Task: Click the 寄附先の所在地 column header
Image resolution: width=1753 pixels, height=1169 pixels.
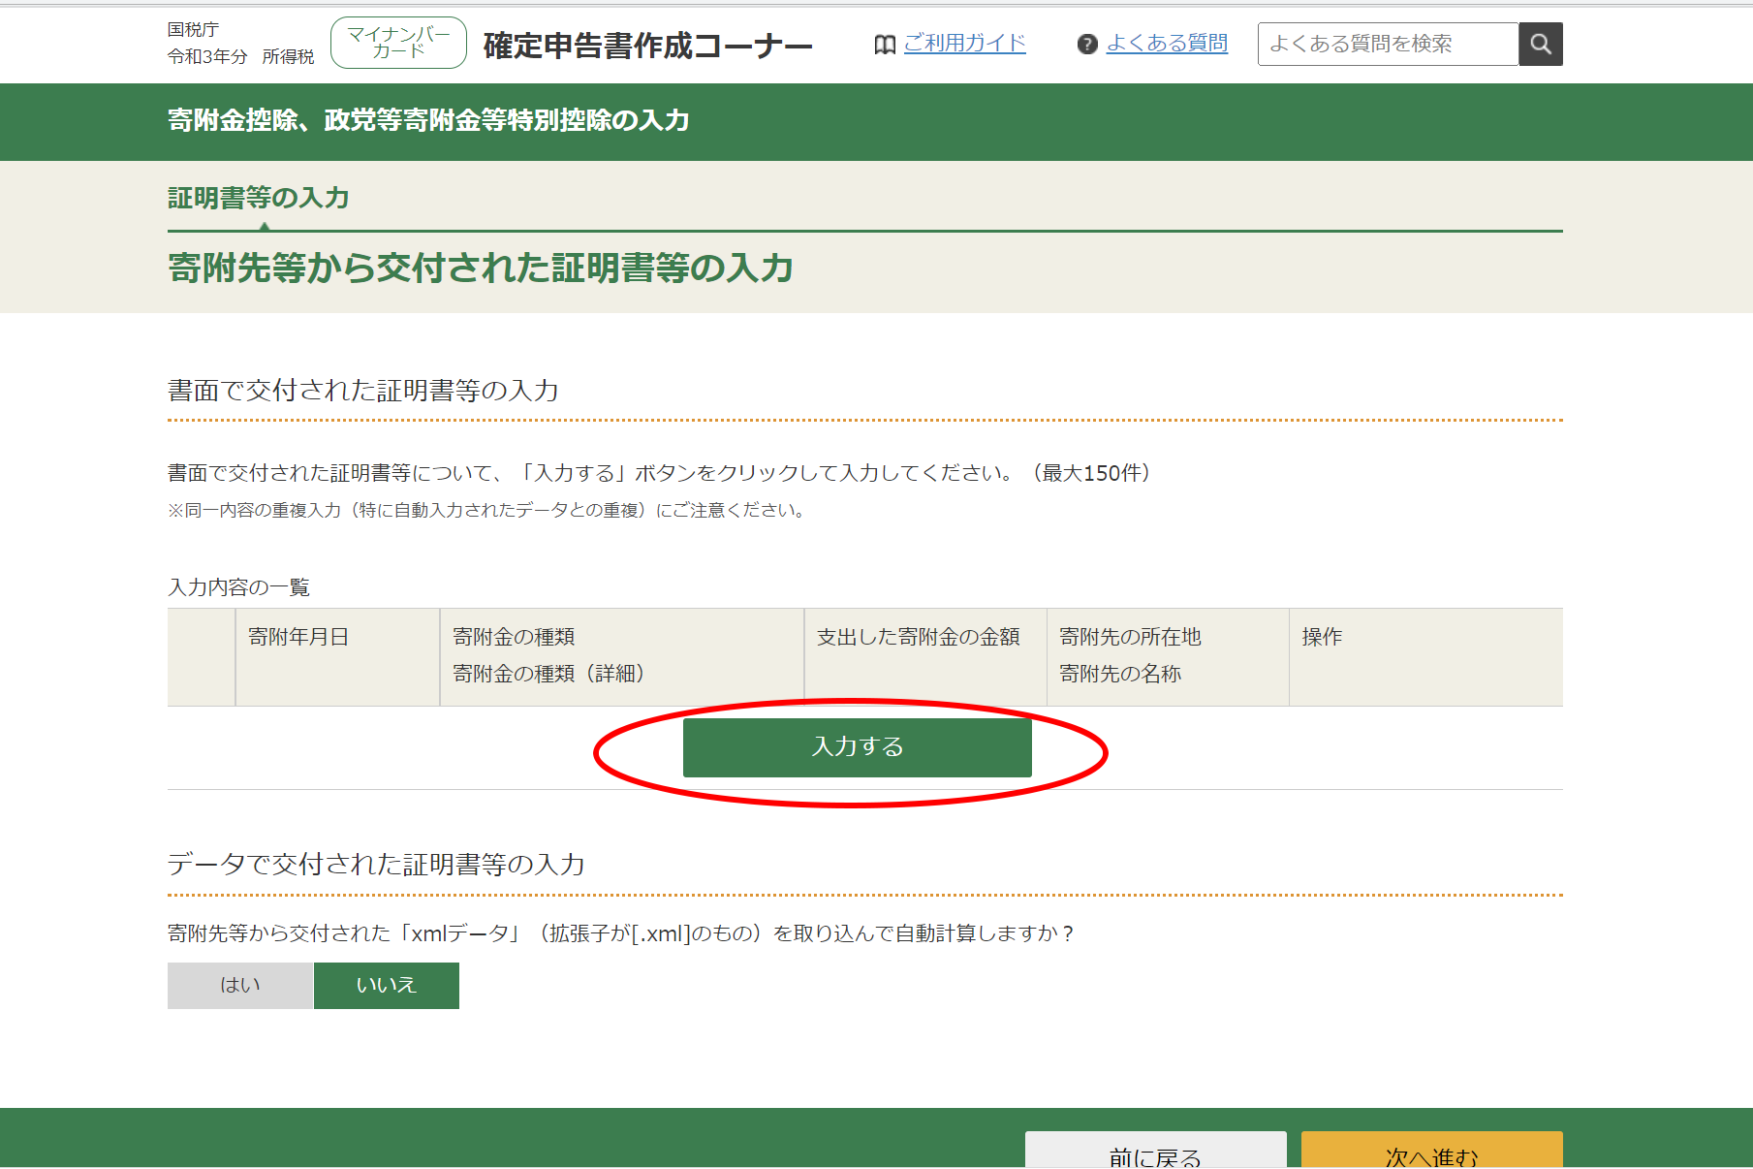Action: (x=1130, y=637)
